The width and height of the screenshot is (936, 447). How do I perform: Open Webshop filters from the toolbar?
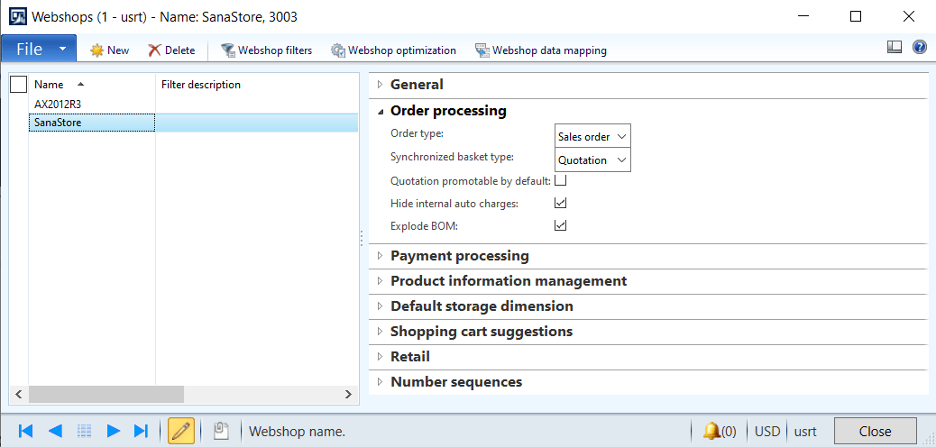(228, 50)
